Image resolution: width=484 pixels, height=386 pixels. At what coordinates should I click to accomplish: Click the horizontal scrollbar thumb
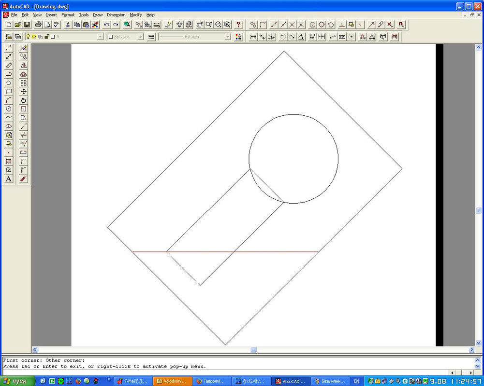[x=253, y=350]
